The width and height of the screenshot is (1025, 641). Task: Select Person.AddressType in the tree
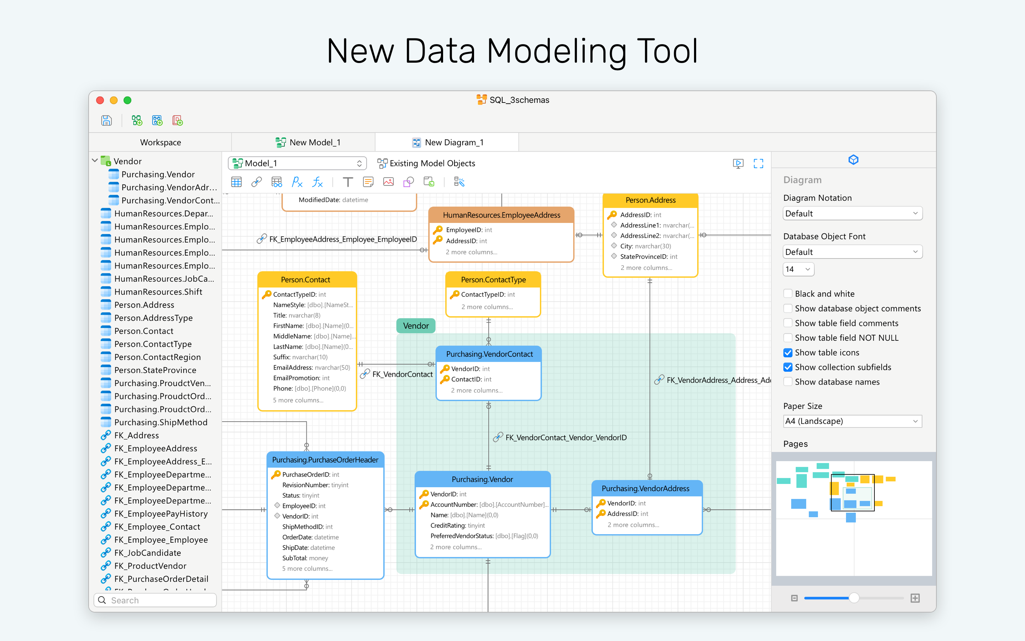(153, 318)
